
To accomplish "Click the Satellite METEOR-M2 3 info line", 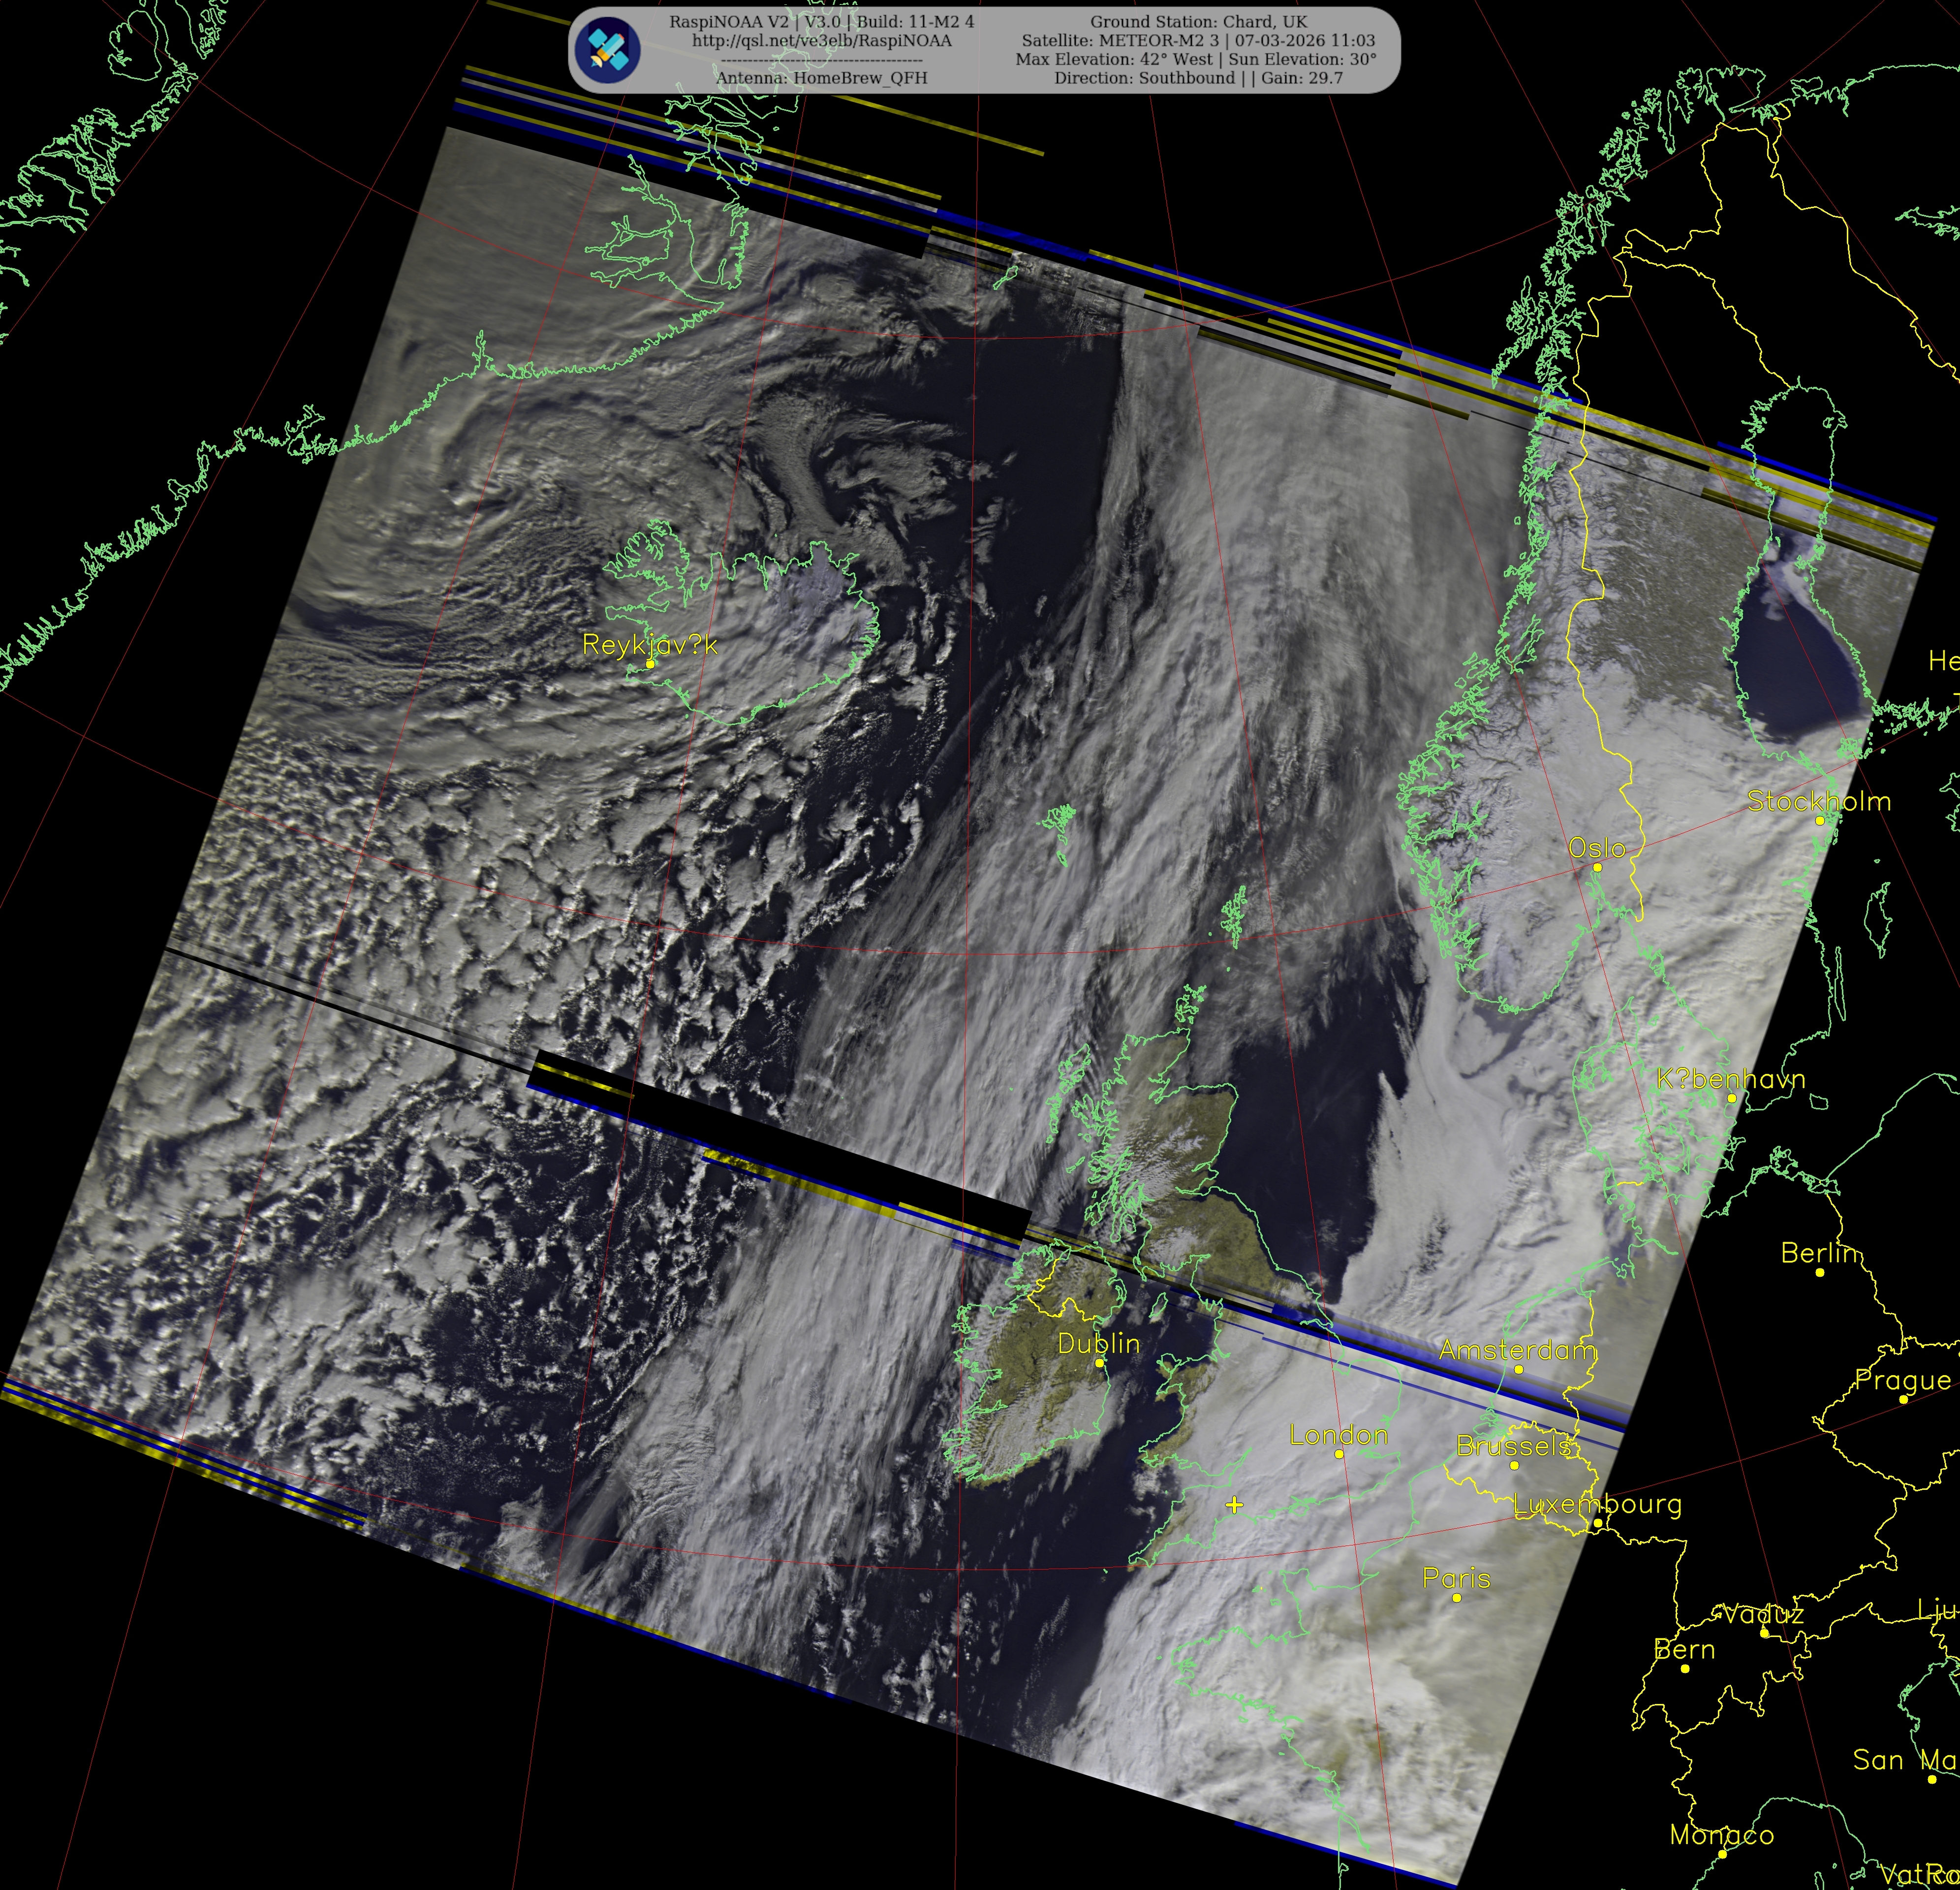I will [1198, 41].
